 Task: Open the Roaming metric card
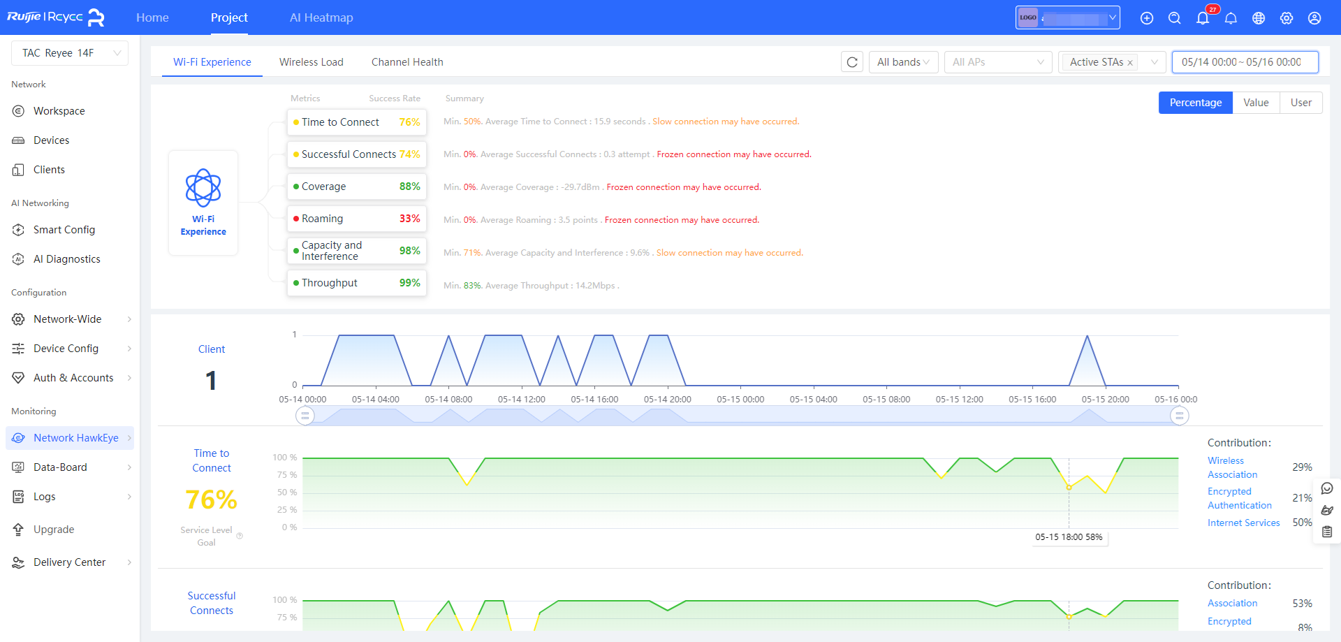point(357,219)
